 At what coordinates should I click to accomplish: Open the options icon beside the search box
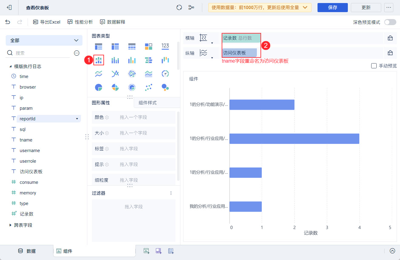pos(77,53)
